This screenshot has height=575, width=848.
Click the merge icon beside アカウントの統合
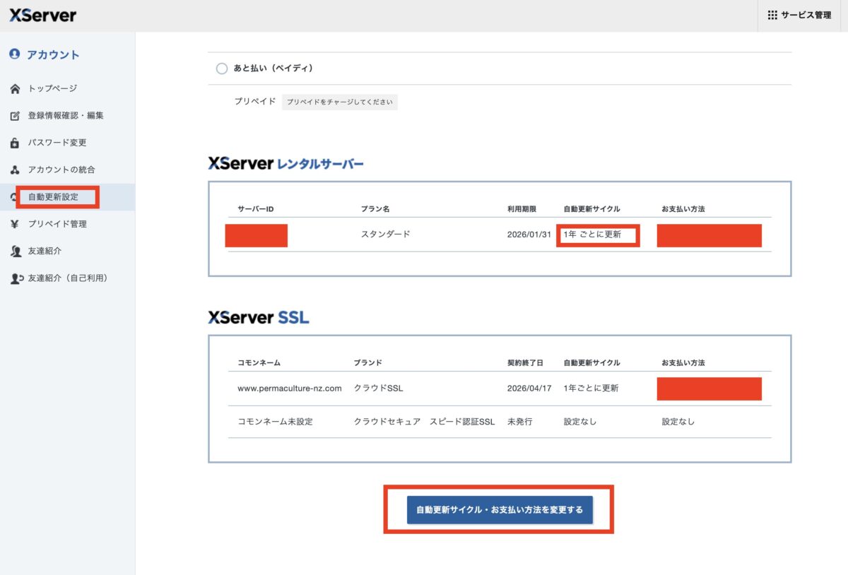pos(15,170)
